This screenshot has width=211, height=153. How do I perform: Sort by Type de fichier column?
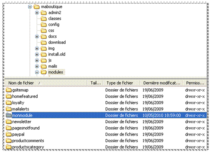click(x=122, y=83)
